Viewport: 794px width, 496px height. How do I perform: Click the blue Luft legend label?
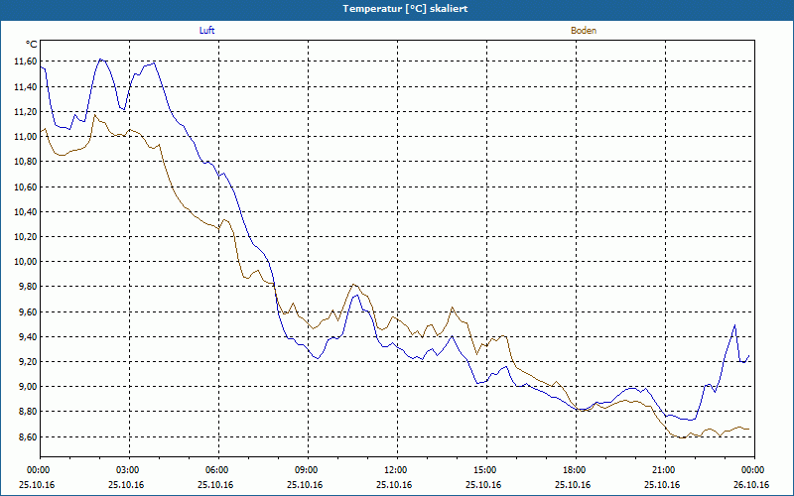click(x=206, y=31)
